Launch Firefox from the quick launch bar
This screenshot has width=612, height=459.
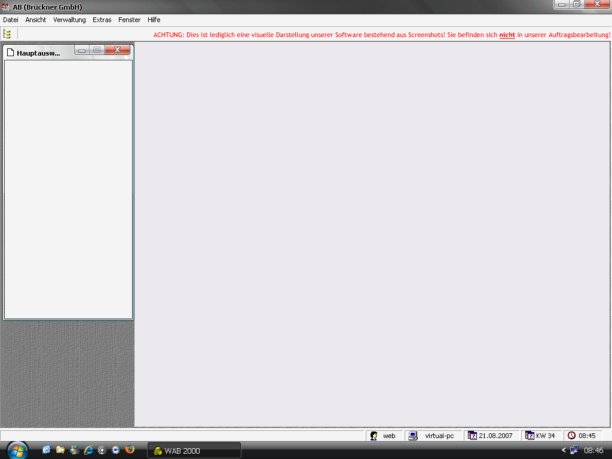pyautogui.click(x=130, y=449)
